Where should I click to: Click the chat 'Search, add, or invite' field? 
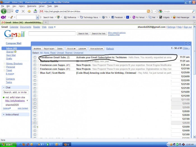(x=15, y=92)
